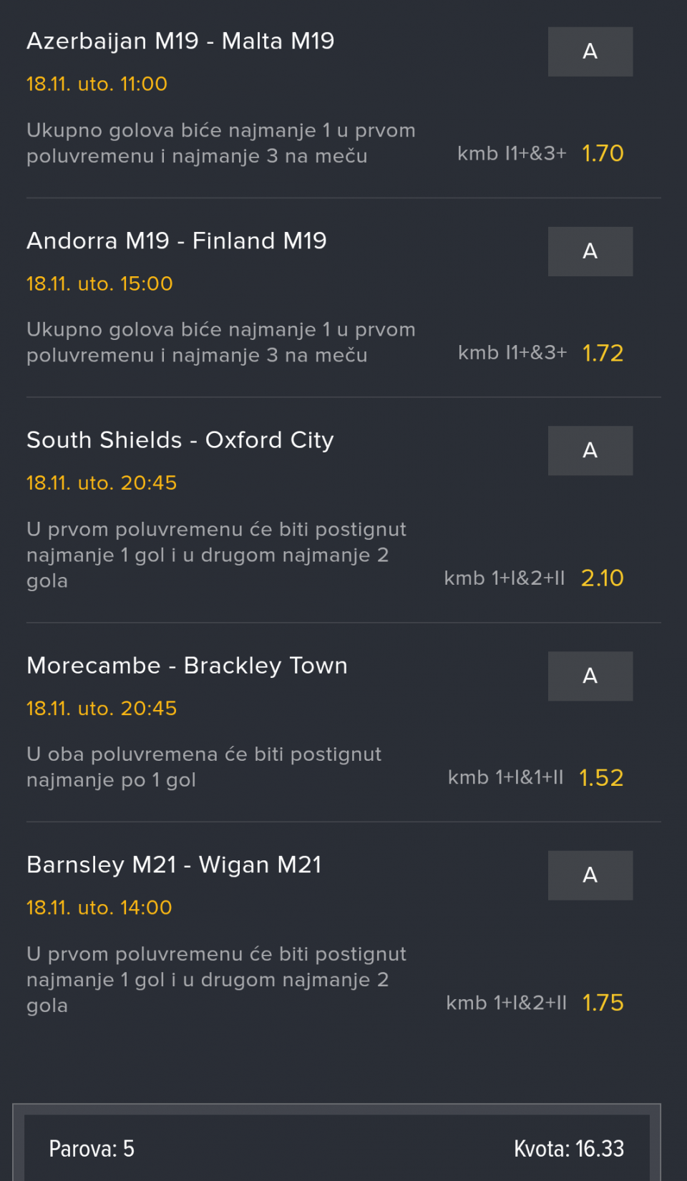Hit the A button next to Morecambe - Brackley Town
Image resolution: width=687 pixels, height=1181 pixels.
(x=590, y=676)
